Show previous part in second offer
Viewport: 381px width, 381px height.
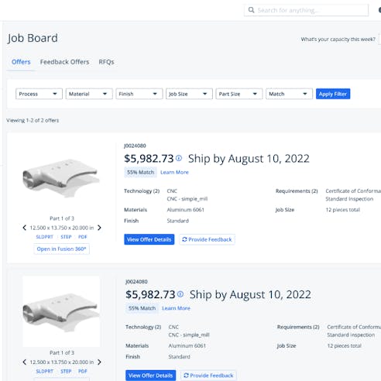24,362
